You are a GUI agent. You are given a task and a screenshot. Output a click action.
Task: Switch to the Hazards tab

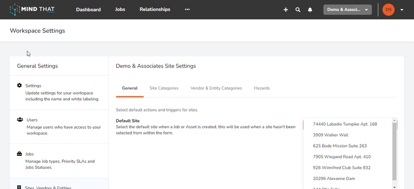tap(262, 88)
